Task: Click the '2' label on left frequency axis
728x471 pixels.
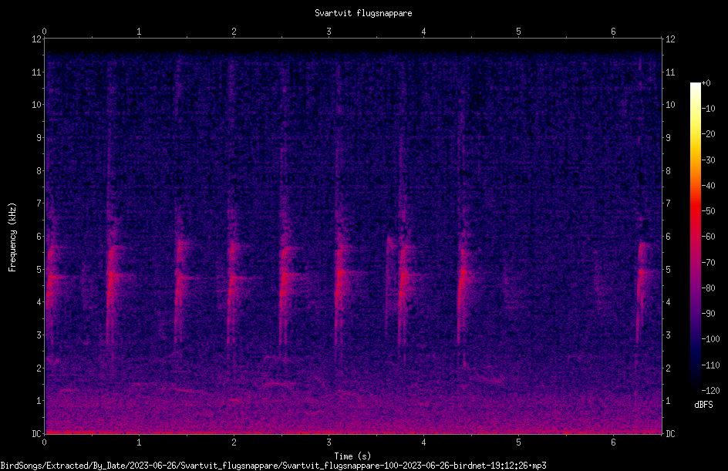Action: (39, 368)
